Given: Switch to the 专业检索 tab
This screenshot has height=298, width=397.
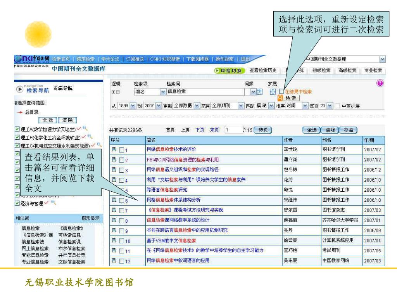Looking at the screenshot, I should [373, 71].
